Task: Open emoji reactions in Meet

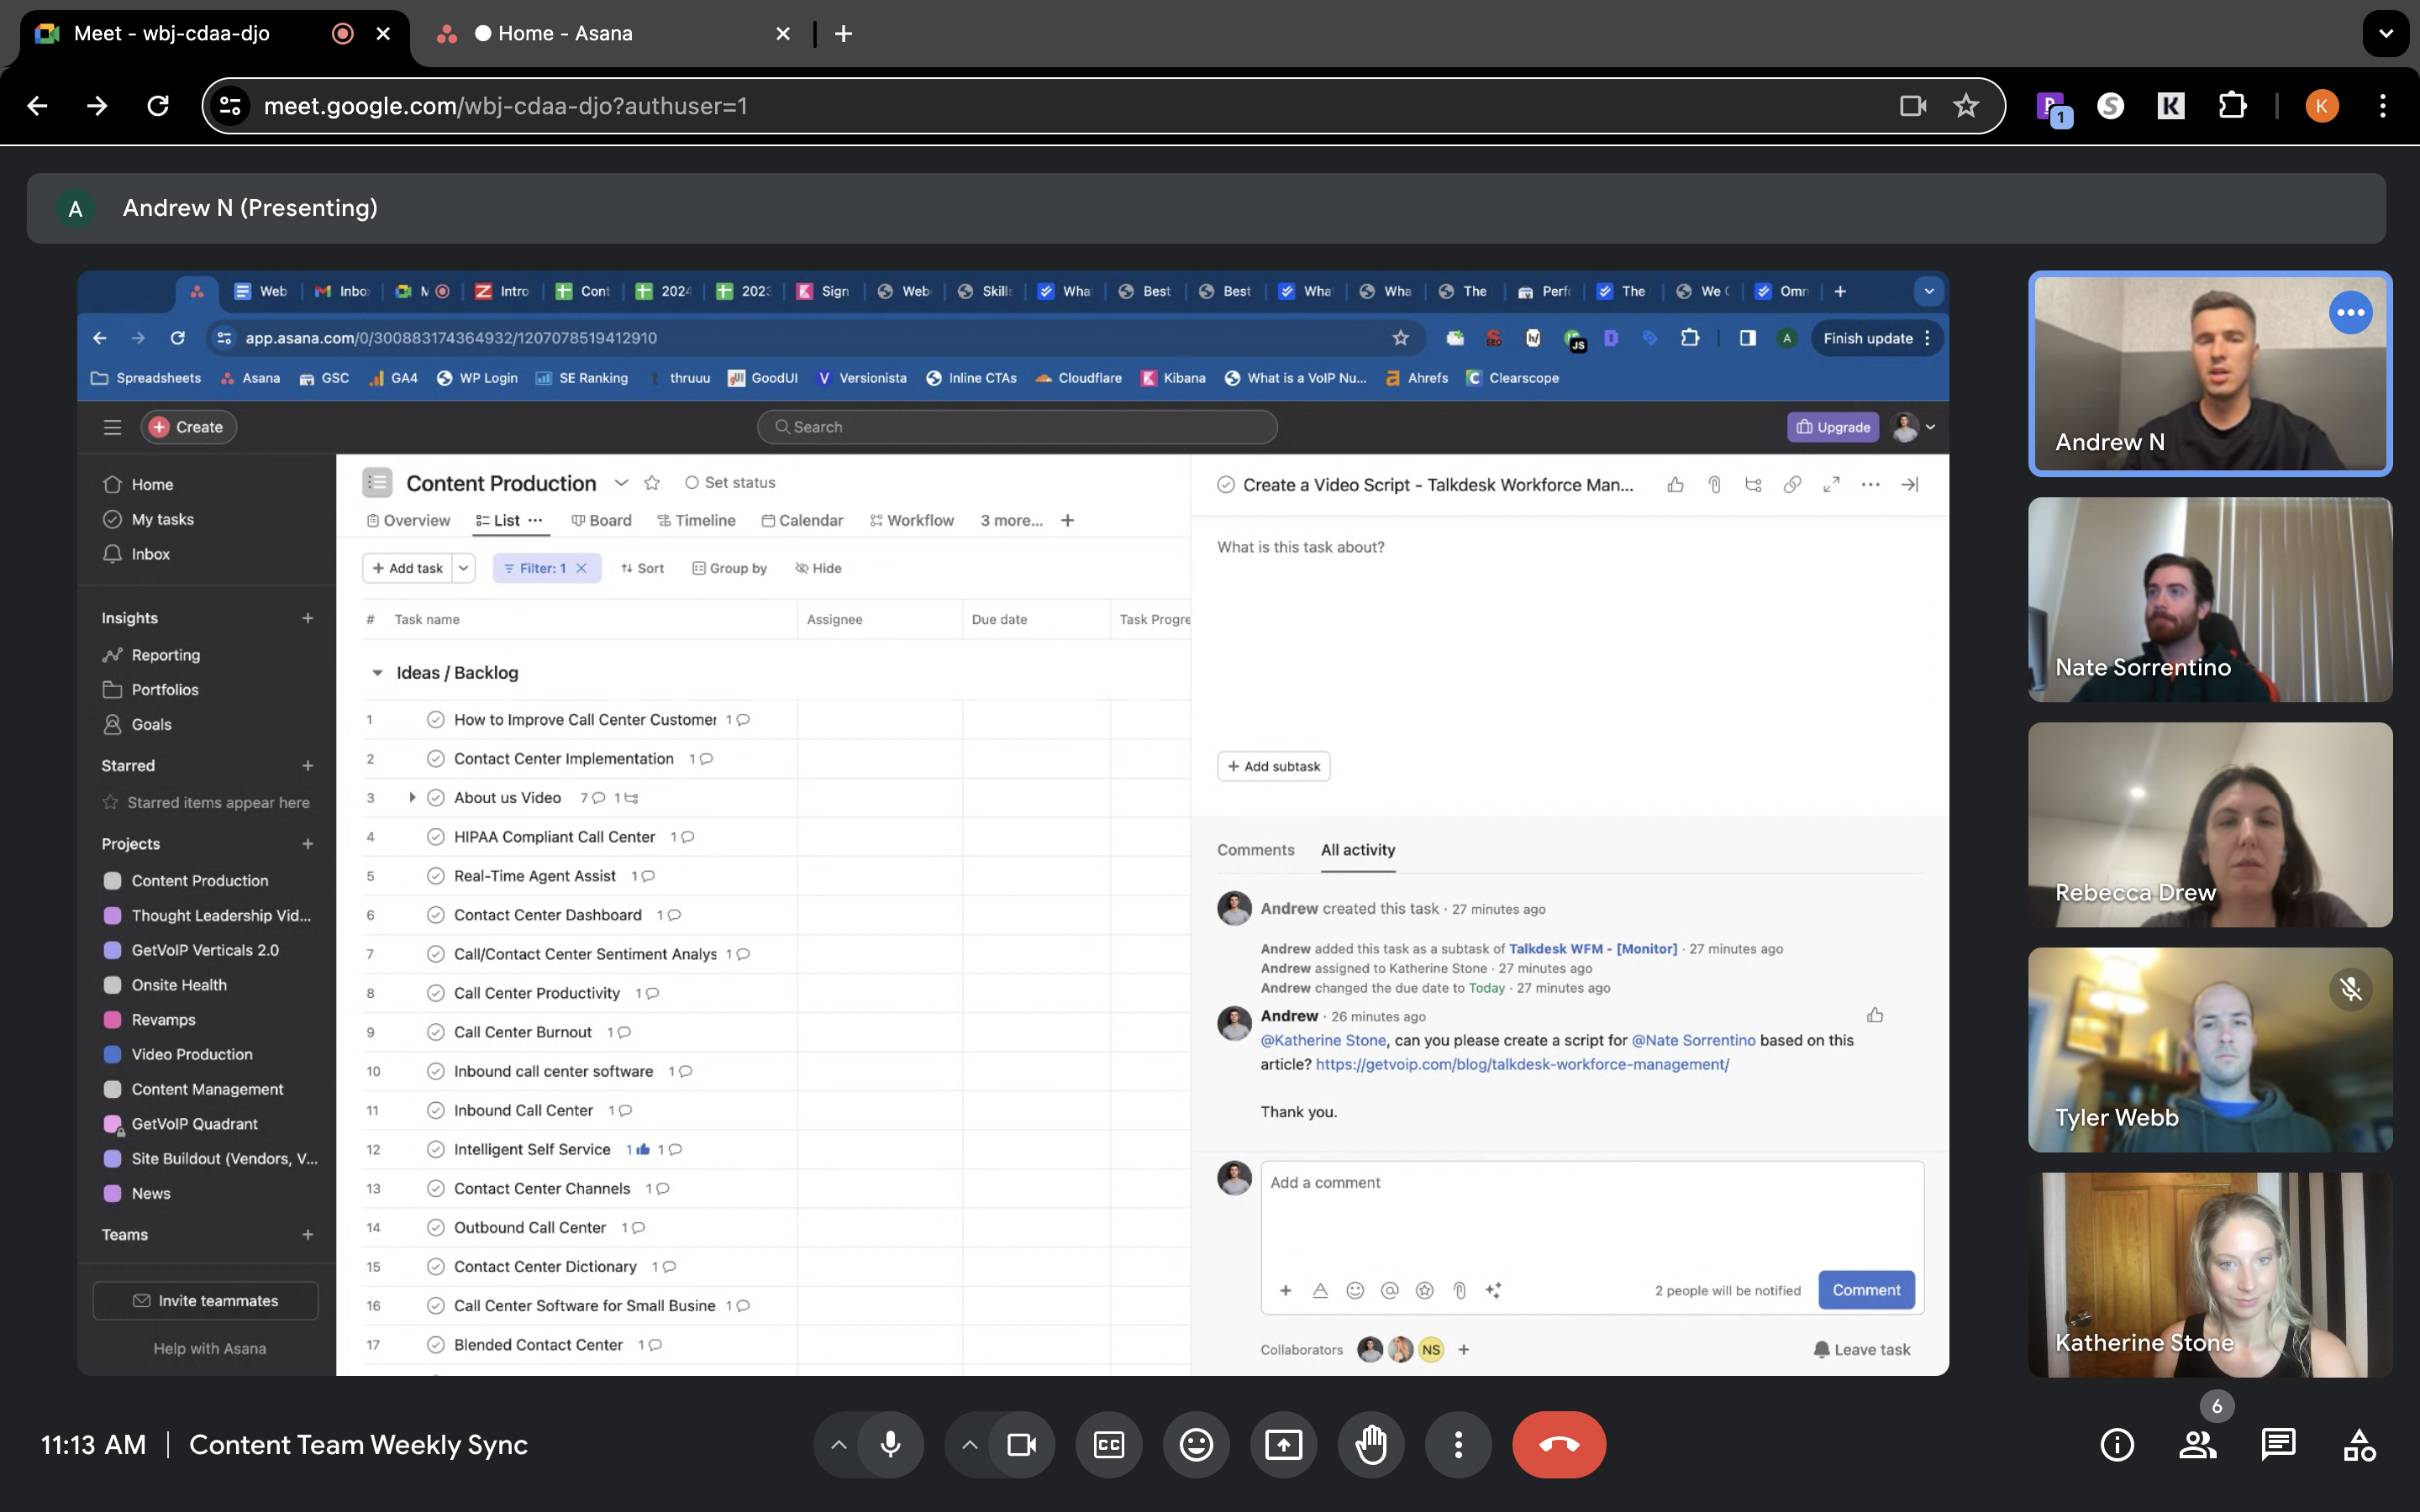Action: [x=1196, y=1444]
